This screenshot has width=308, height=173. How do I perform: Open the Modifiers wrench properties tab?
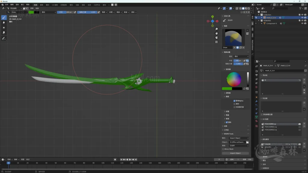tap(256, 101)
